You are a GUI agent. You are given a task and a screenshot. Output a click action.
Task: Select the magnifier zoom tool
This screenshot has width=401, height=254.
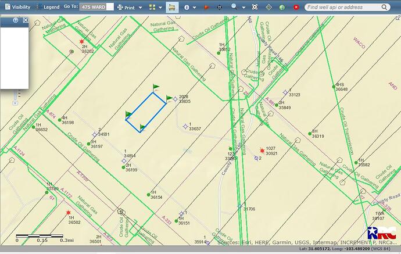point(234,7)
